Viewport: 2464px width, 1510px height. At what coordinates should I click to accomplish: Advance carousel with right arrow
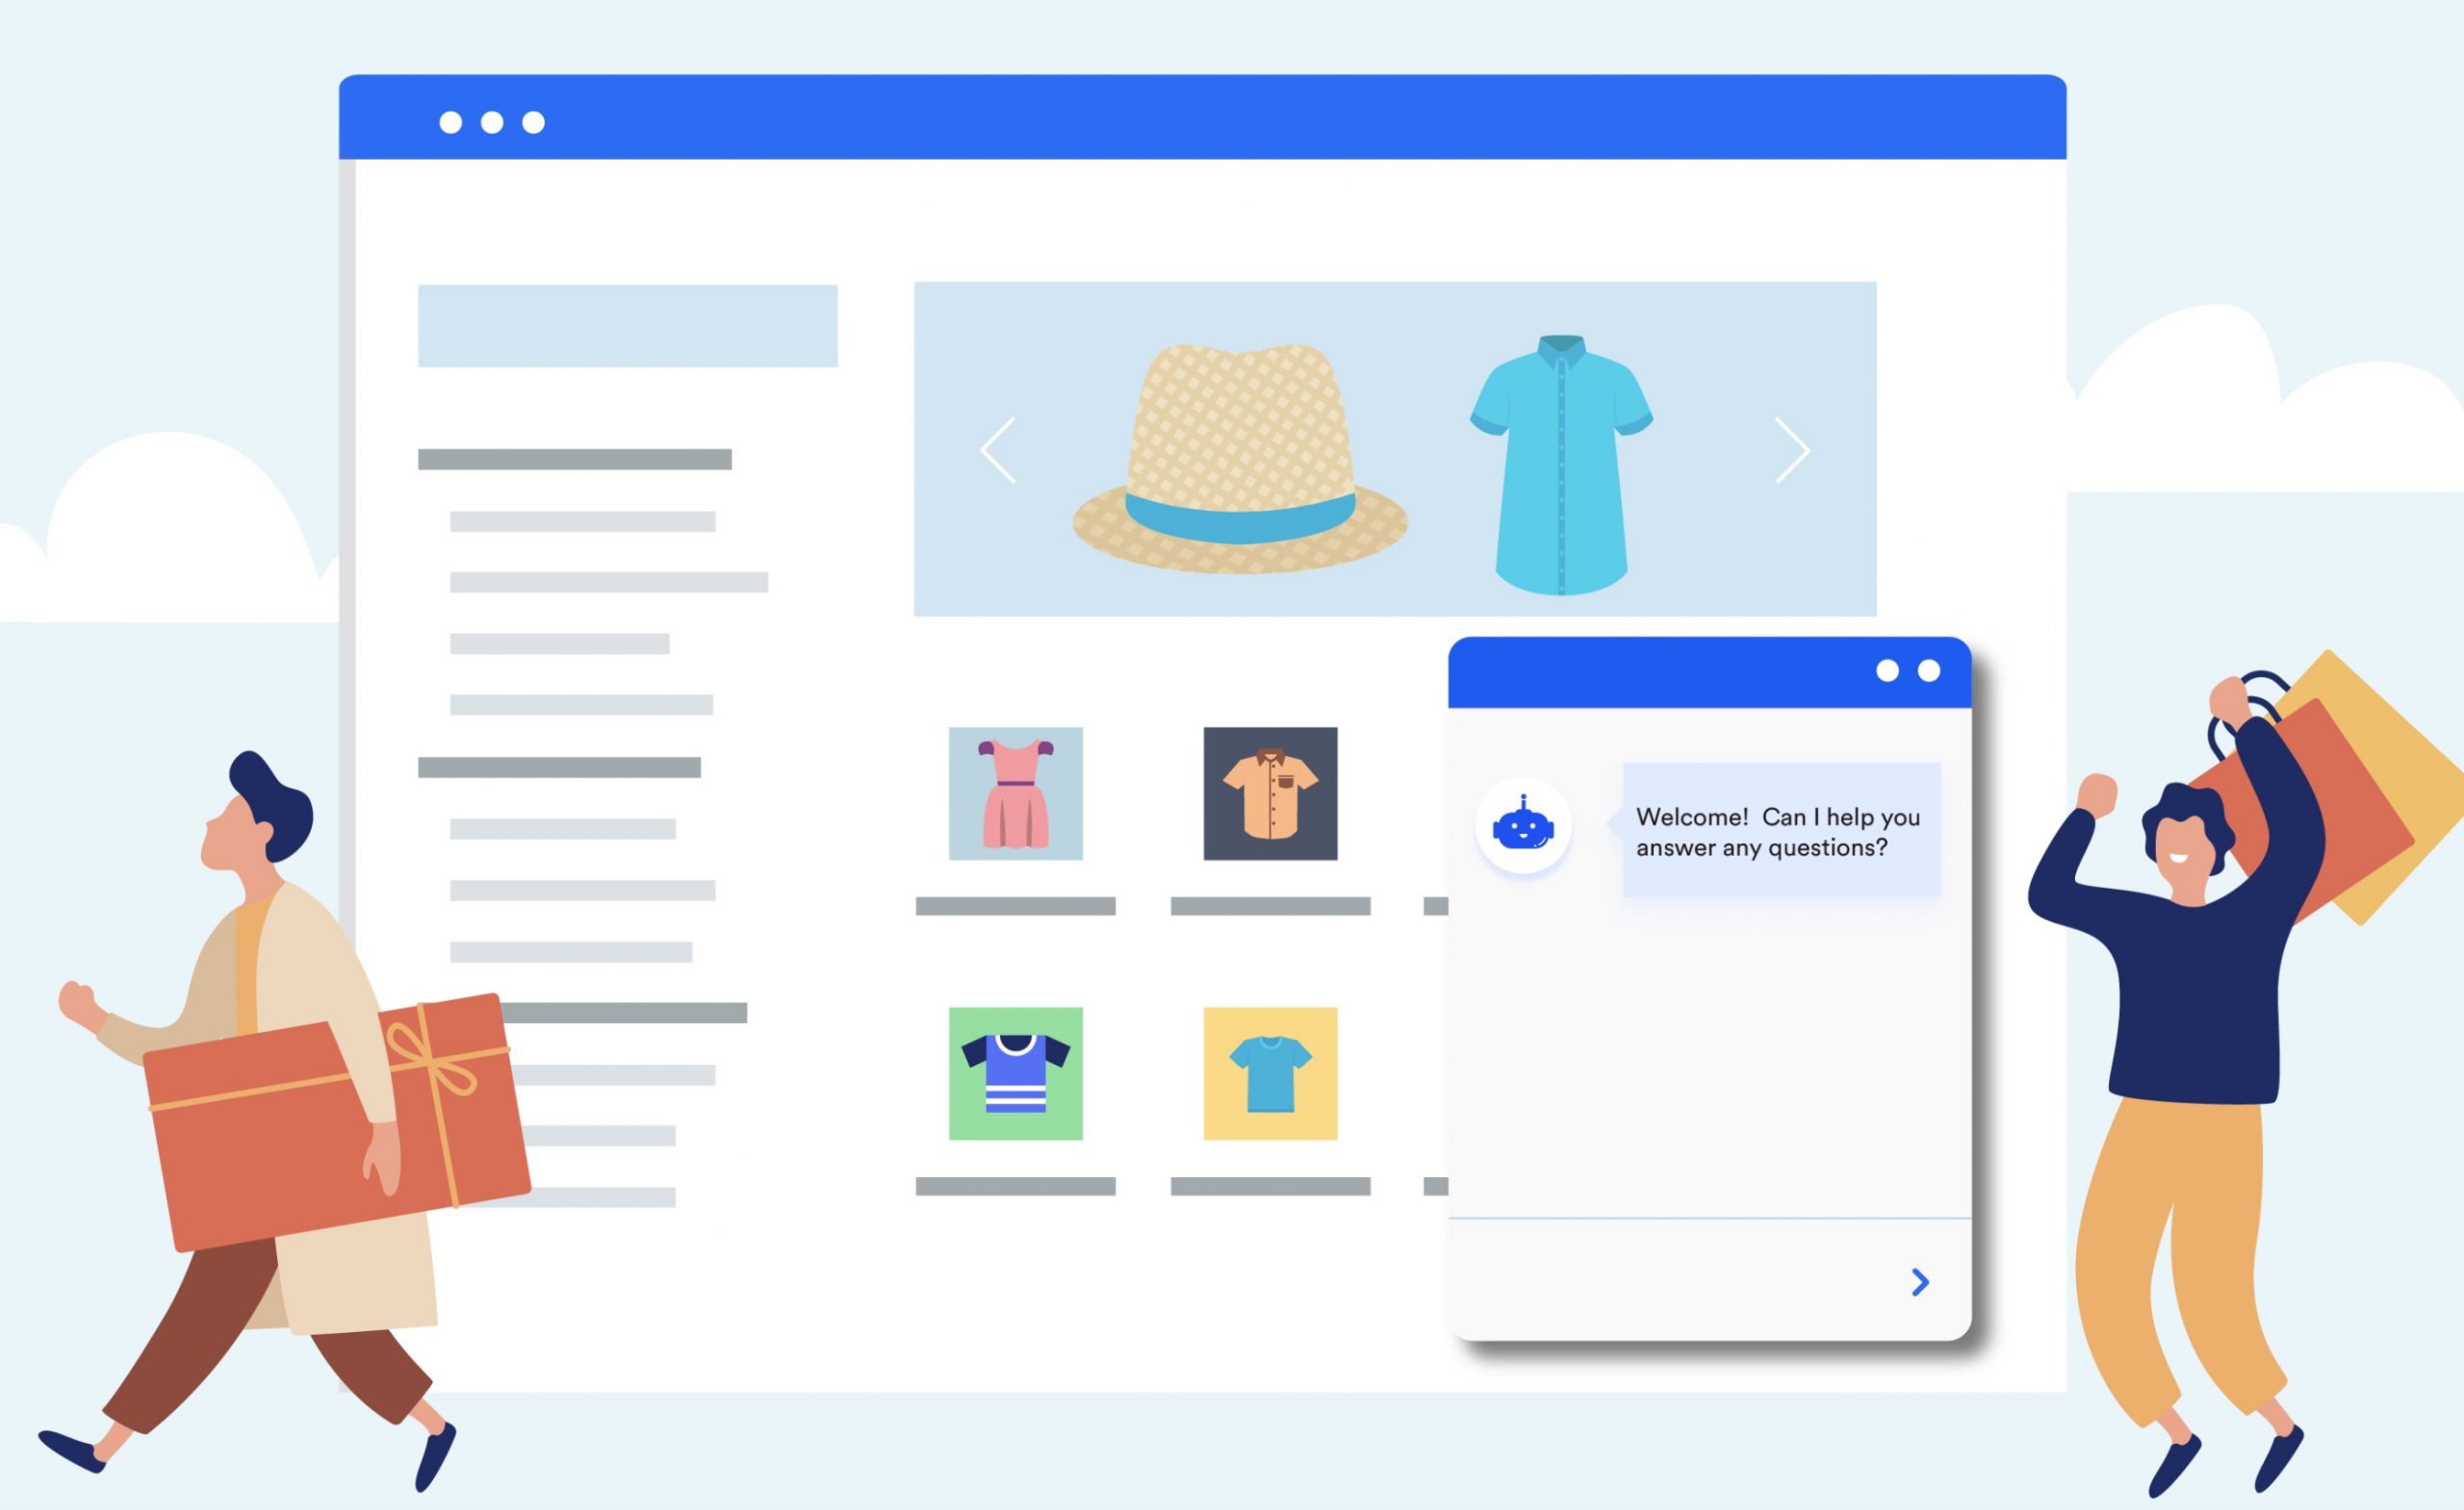click(1792, 451)
